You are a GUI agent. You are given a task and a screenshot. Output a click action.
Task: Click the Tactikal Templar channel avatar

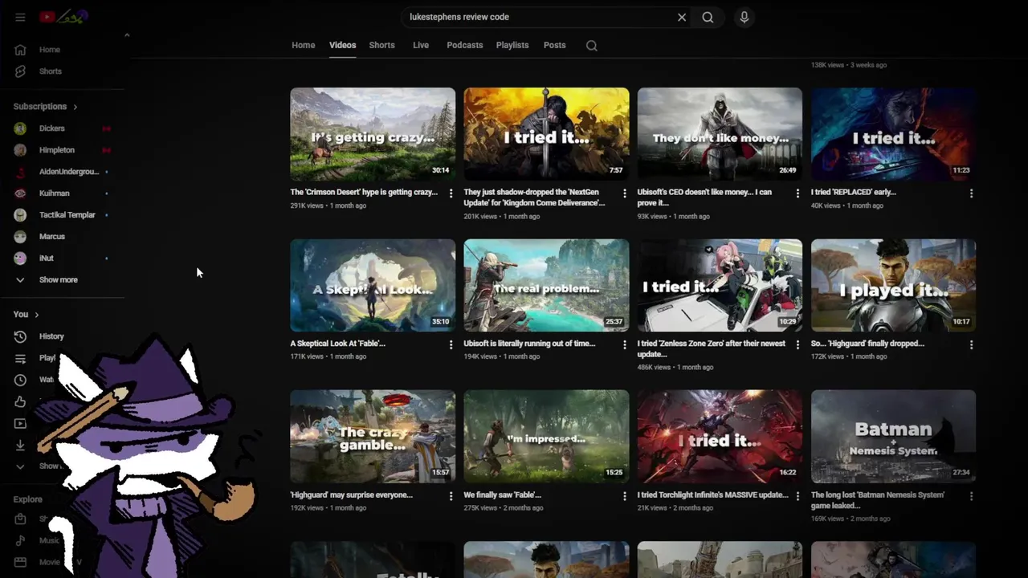click(x=21, y=215)
